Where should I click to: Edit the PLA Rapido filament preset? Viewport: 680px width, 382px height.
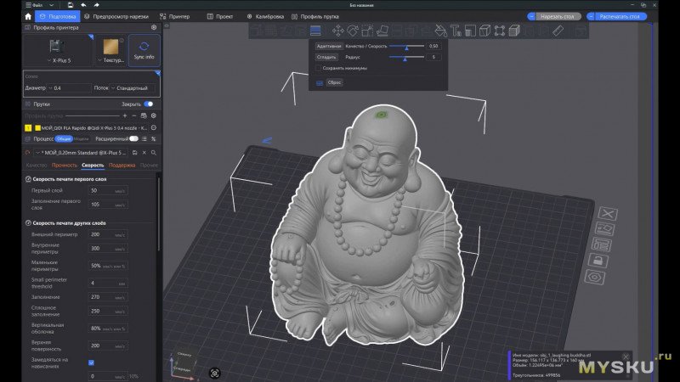coord(154,128)
